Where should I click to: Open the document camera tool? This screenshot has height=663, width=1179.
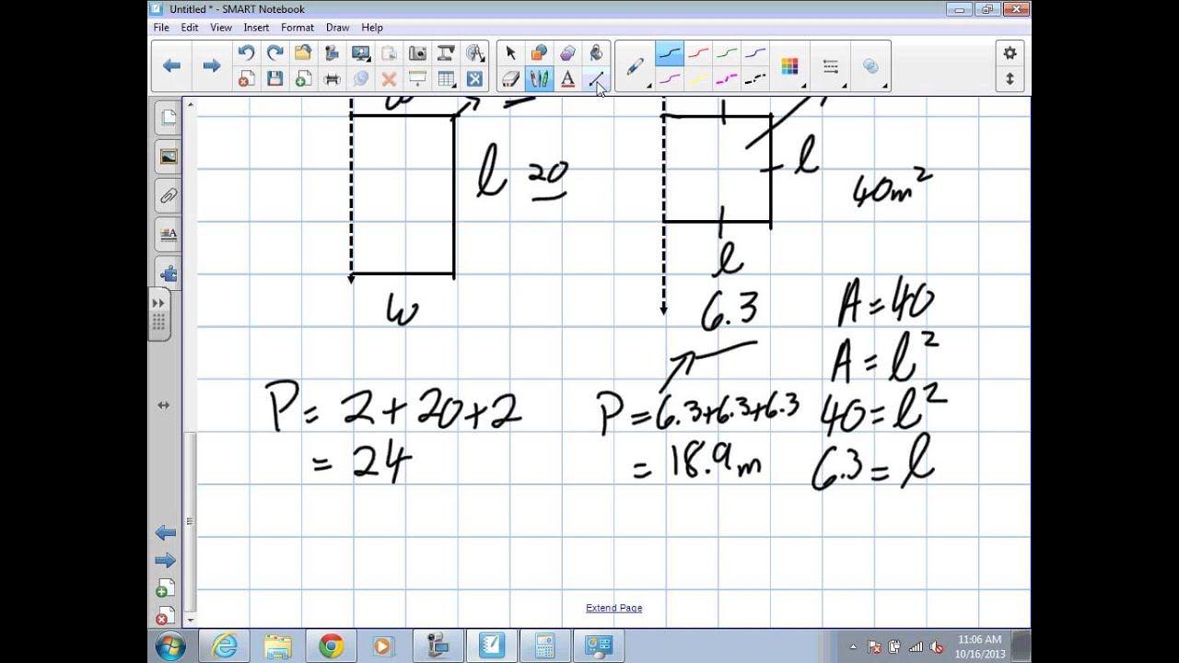coord(446,53)
